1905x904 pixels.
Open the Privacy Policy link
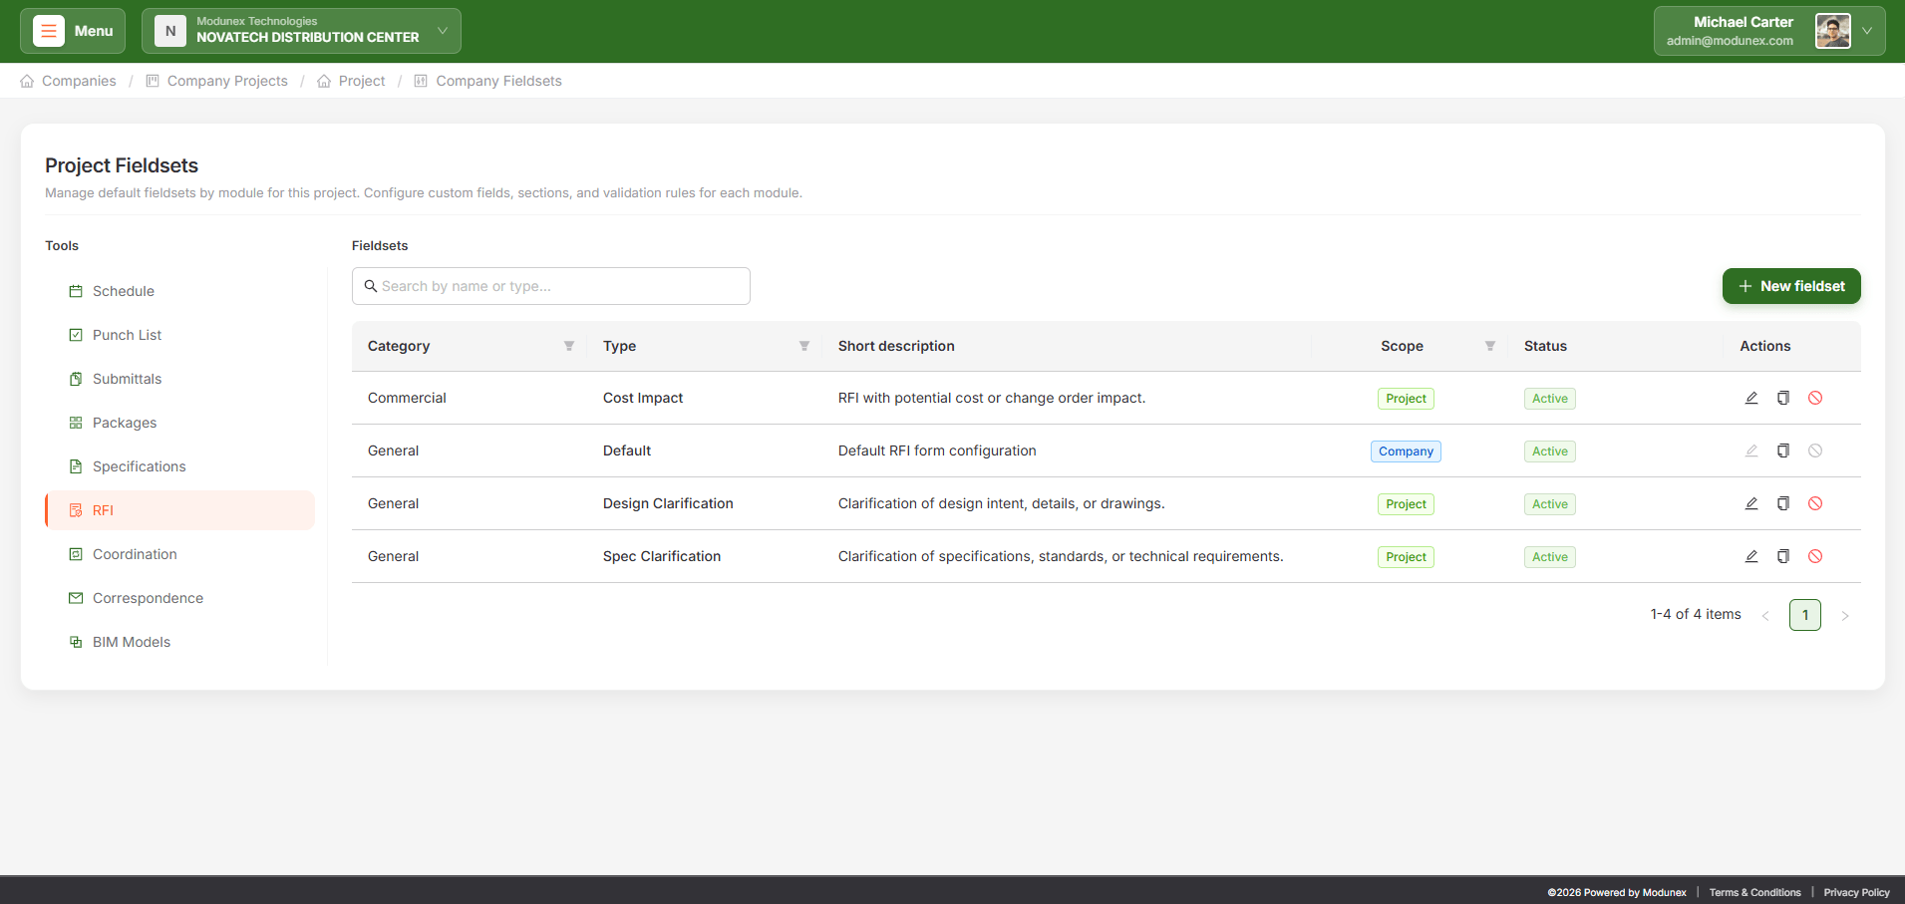tap(1856, 892)
